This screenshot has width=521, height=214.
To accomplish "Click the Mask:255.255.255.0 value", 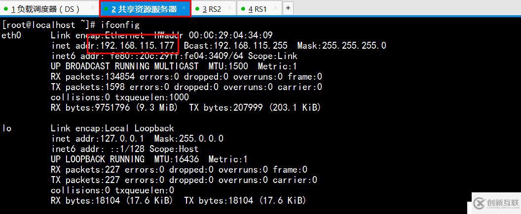I will click(341, 46).
